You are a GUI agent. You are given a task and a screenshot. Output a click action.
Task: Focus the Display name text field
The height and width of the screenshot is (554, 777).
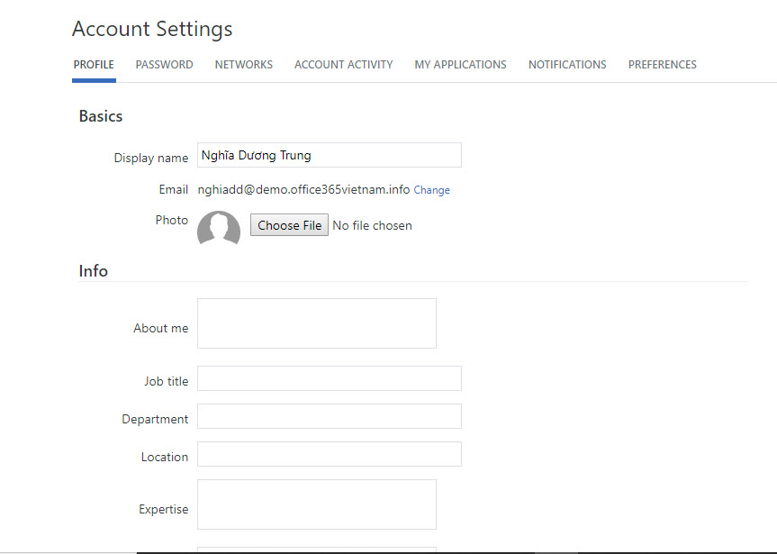pos(330,155)
